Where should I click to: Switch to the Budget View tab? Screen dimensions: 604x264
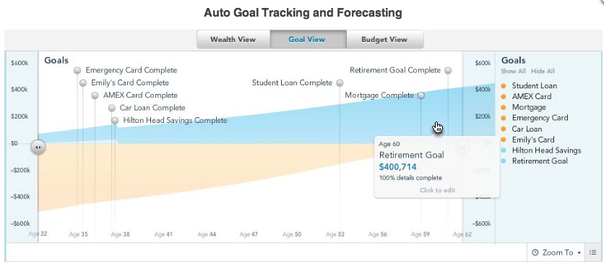[384, 39]
